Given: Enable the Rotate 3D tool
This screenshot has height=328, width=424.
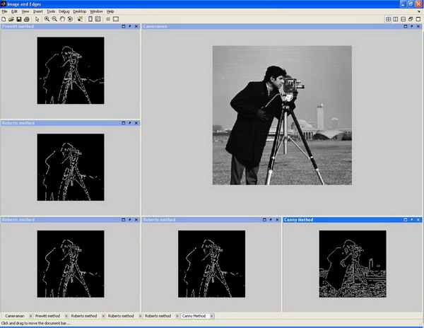Looking at the screenshot, I should [x=70, y=19].
